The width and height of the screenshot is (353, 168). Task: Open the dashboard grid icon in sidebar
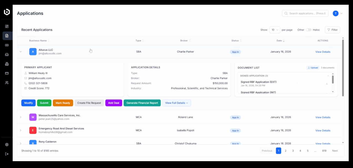tap(7, 26)
